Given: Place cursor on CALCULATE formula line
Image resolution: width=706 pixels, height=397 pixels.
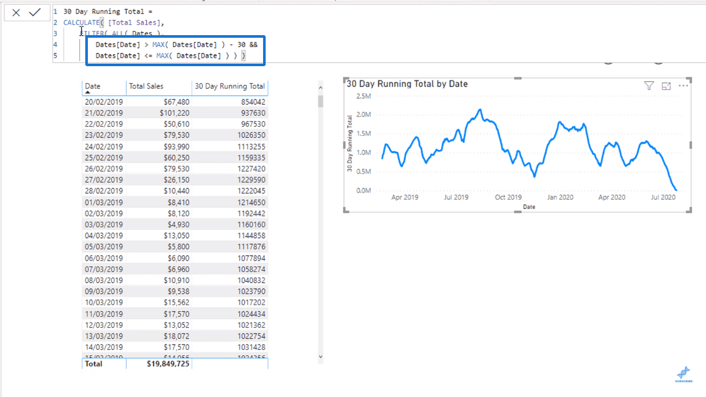Looking at the screenshot, I should coord(114,23).
